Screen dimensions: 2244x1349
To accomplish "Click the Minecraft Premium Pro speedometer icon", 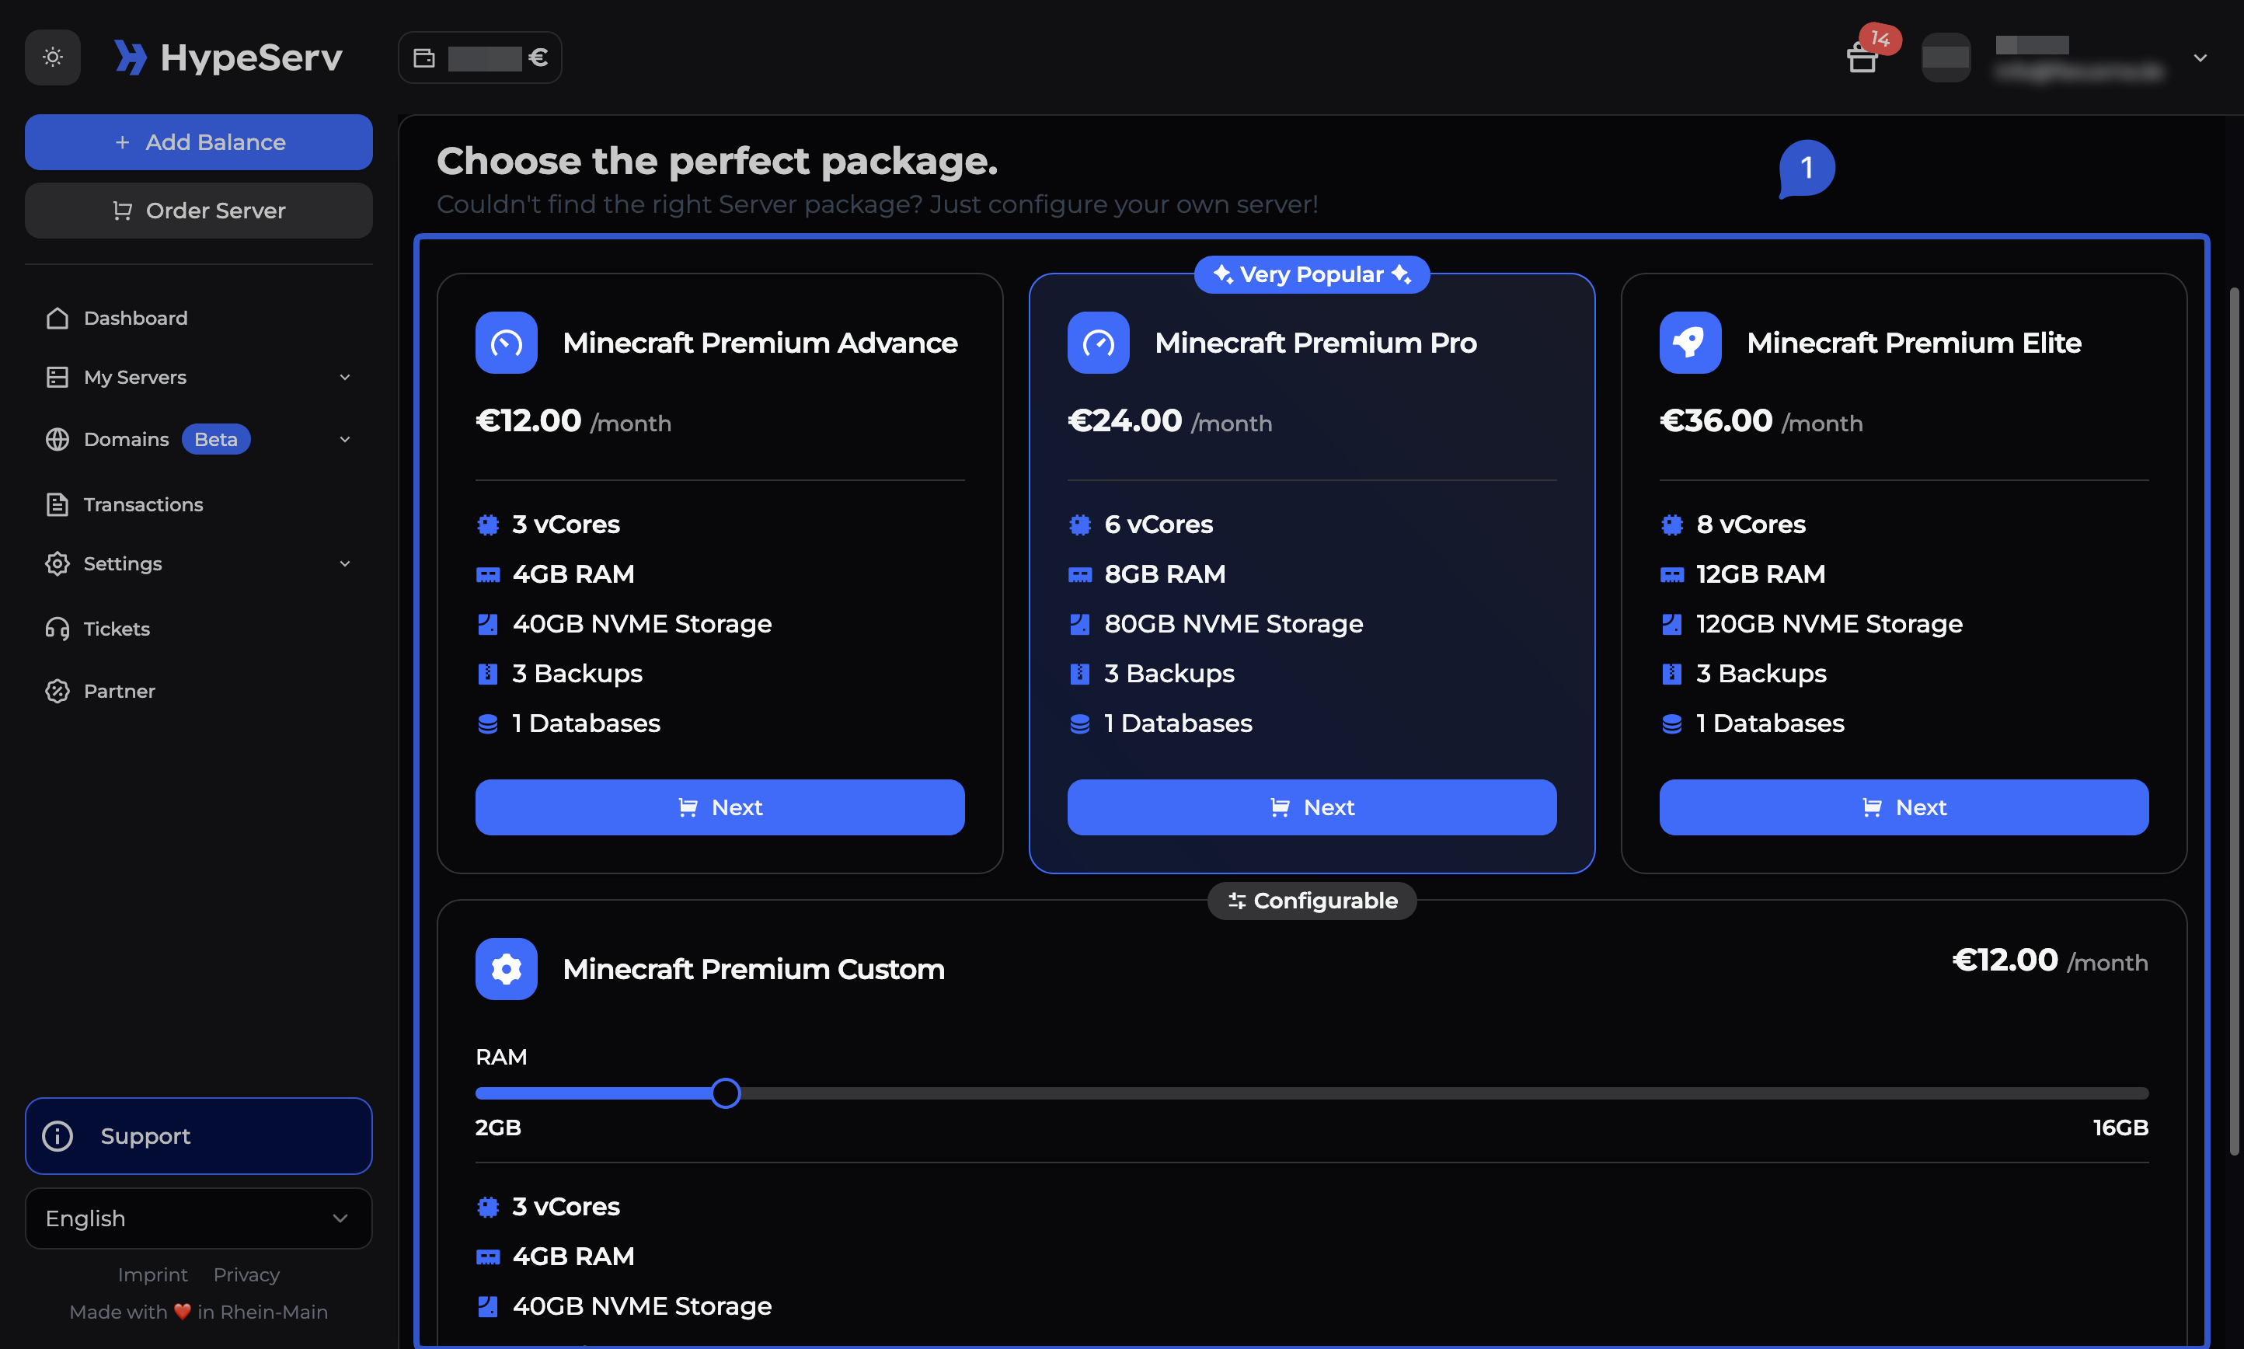I will click(x=1098, y=343).
